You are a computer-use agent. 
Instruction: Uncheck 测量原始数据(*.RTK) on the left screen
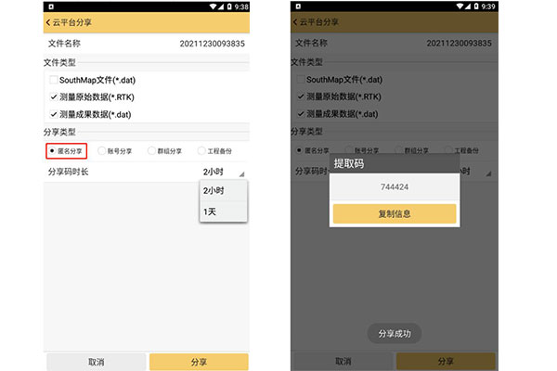click(x=53, y=97)
